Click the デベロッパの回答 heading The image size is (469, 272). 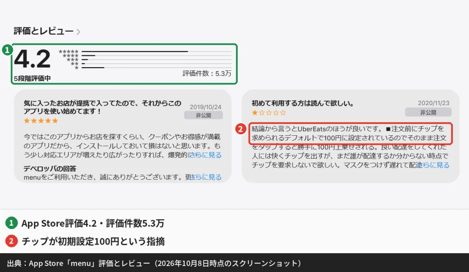pyautogui.click(x=50, y=168)
